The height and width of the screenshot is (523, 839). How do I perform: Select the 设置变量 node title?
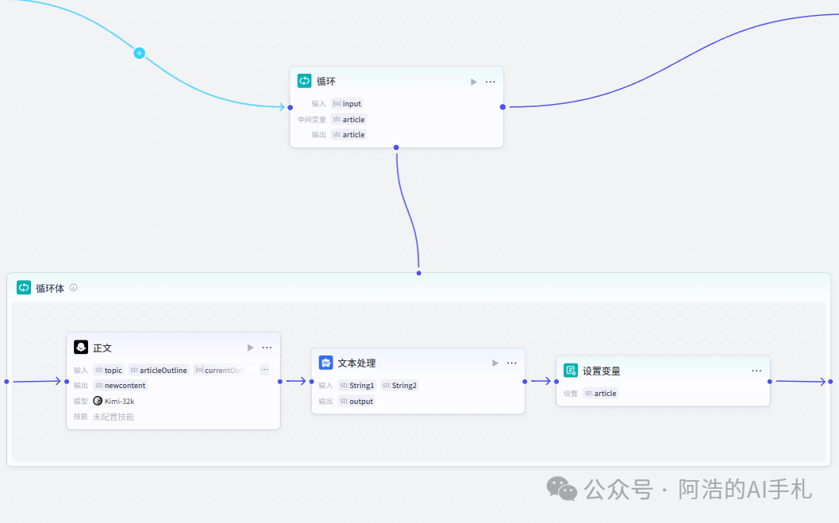coord(602,371)
